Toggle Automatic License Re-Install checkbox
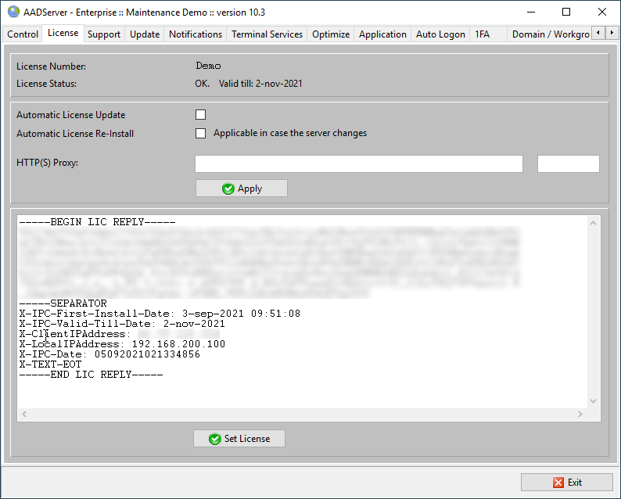This screenshot has width=621, height=499. click(x=200, y=134)
